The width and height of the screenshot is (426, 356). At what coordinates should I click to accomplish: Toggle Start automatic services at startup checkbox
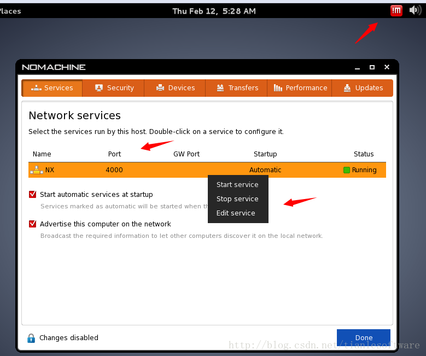(x=33, y=194)
